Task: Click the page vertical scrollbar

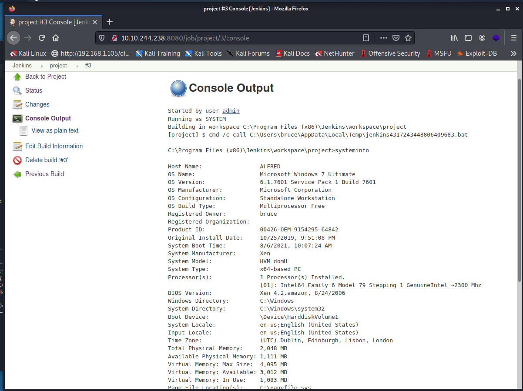Action: (519, 178)
